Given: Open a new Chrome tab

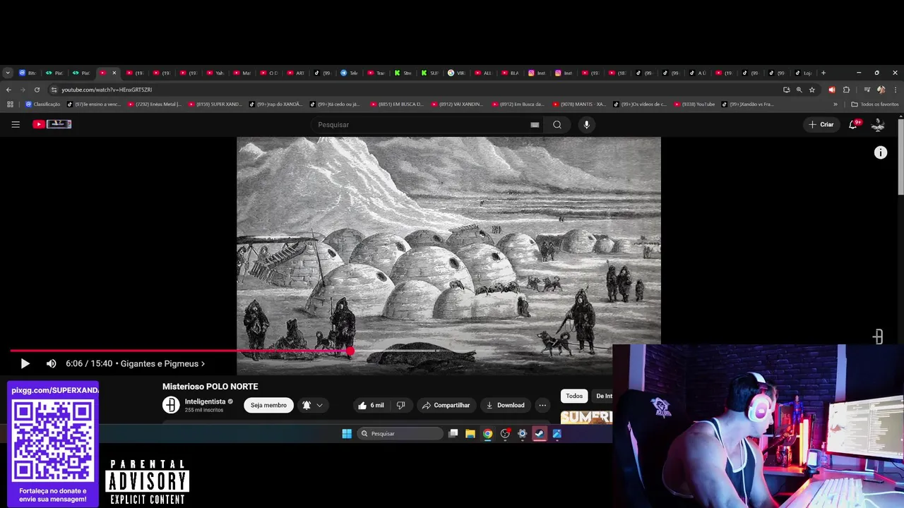Looking at the screenshot, I should click(823, 73).
